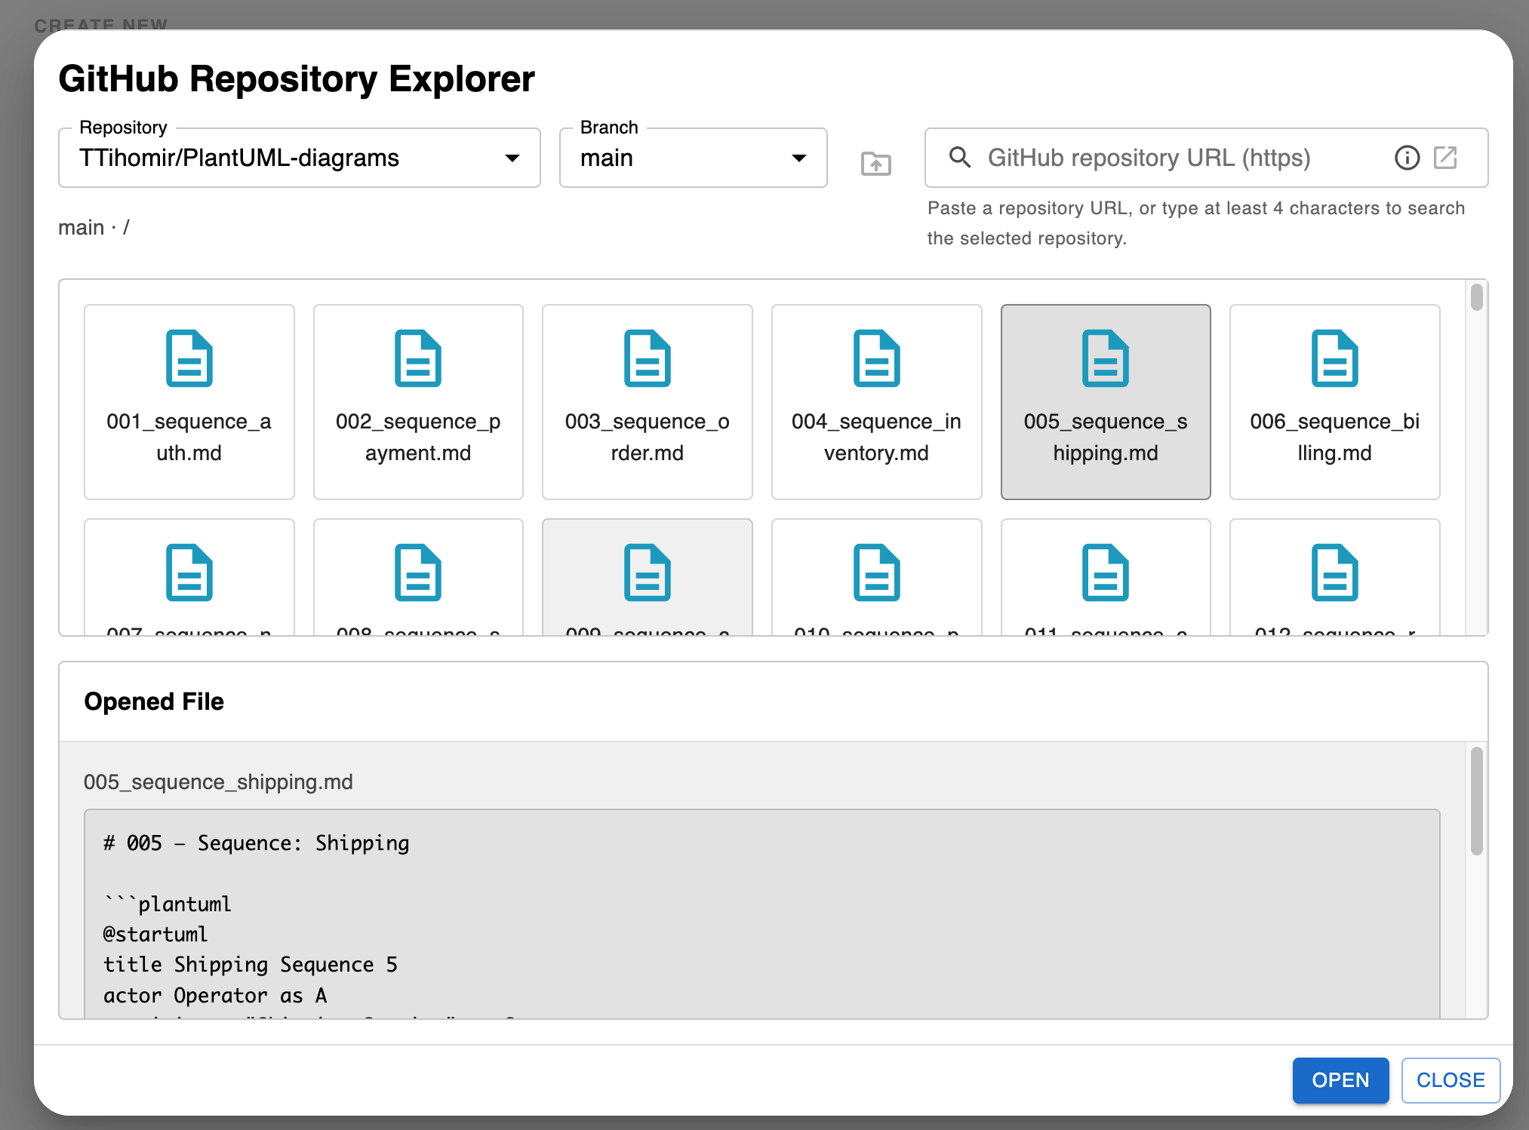The width and height of the screenshot is (1529, 1130).
Task: Select the 002_sequence_payment.md file icon
Action: point(418,358)
